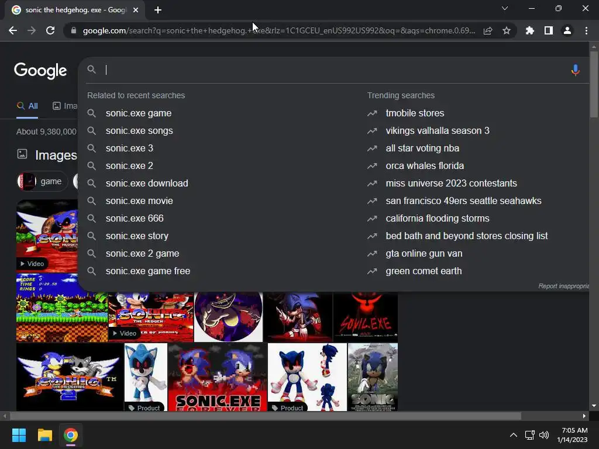Open the Windows Start menu

(x=19, y=435)
